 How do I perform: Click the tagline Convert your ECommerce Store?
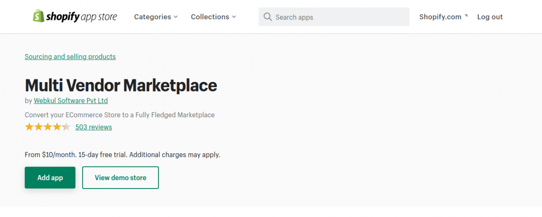(x=120, y=115)
